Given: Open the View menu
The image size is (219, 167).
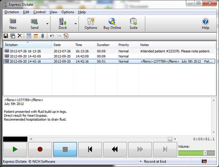Looking at the screenshot, I should (x=53, y=12).
